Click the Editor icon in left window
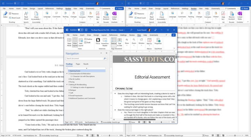The image size is (251, 137). 6,15
